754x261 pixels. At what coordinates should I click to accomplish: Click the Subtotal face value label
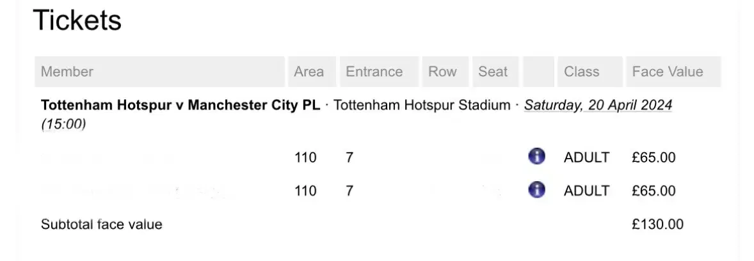point(102,225)
